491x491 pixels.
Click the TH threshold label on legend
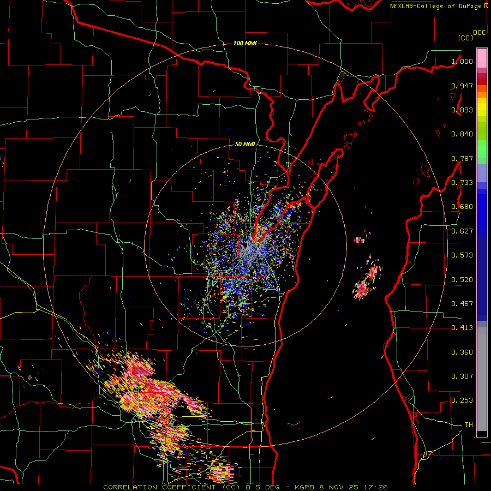point(469,425)
